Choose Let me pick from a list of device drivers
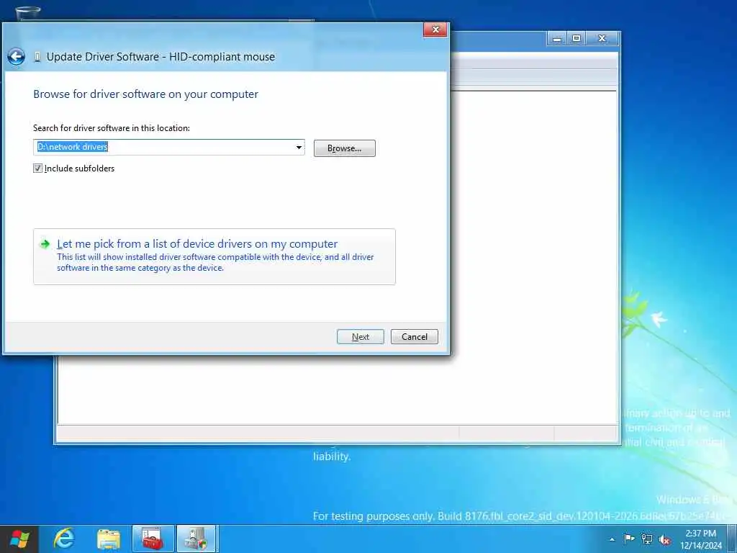The width and height of the screenshot is (737, 553). 214,256
